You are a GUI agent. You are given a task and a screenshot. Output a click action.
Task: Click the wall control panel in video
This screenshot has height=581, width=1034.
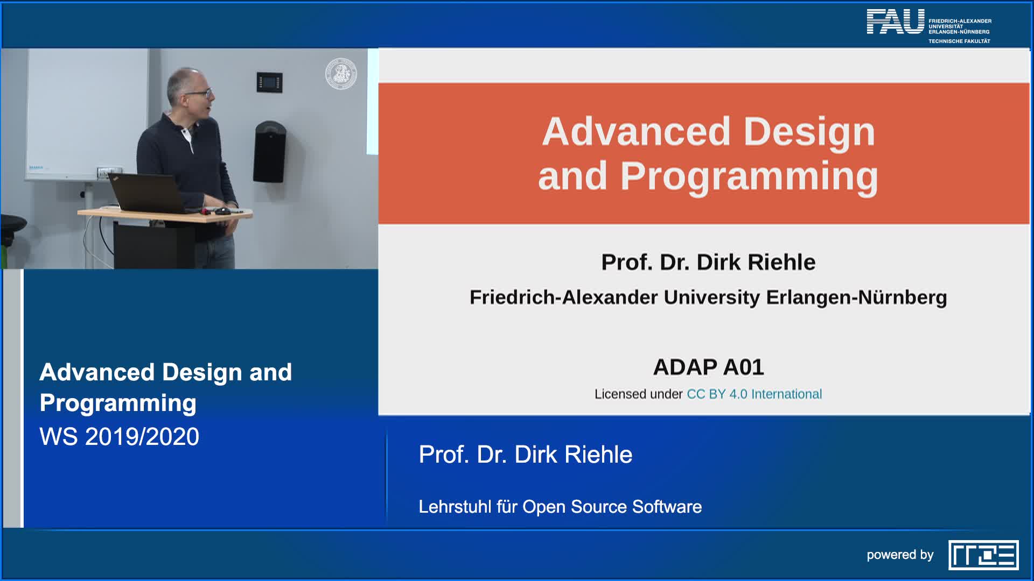coord(269,82)
